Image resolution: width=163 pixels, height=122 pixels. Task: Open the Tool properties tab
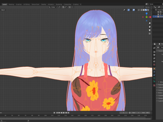click(154, 48)
